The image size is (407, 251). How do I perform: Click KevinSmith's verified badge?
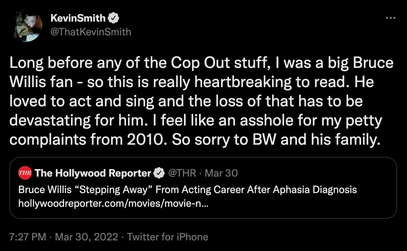tap(113, 18)
